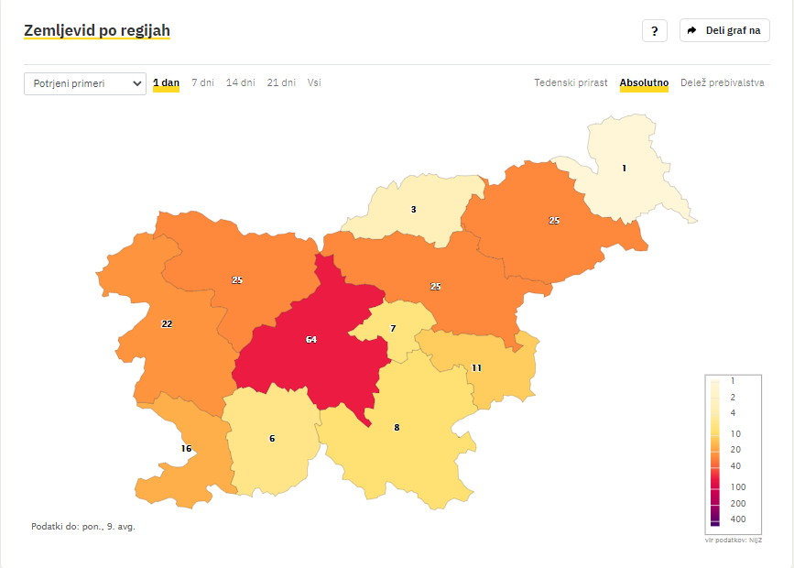Select the 14 dni period

[241, 82]
